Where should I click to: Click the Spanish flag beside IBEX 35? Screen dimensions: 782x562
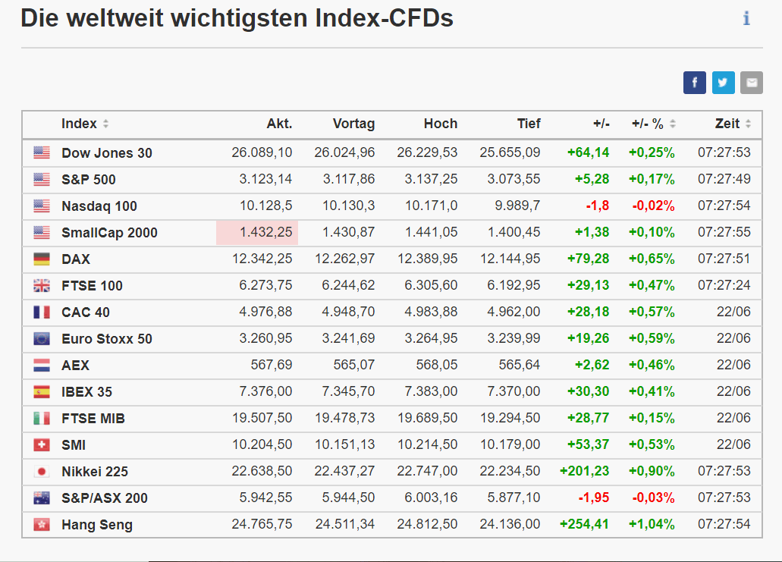[x=42, y=392]
